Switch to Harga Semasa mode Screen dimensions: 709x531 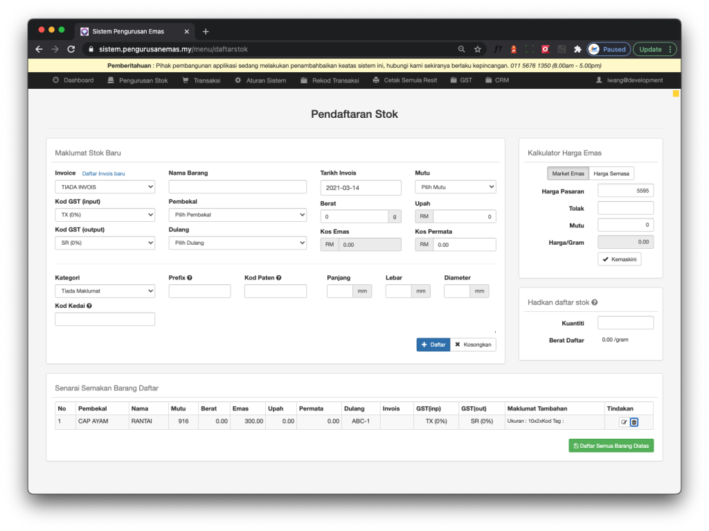tap(611, 173)
